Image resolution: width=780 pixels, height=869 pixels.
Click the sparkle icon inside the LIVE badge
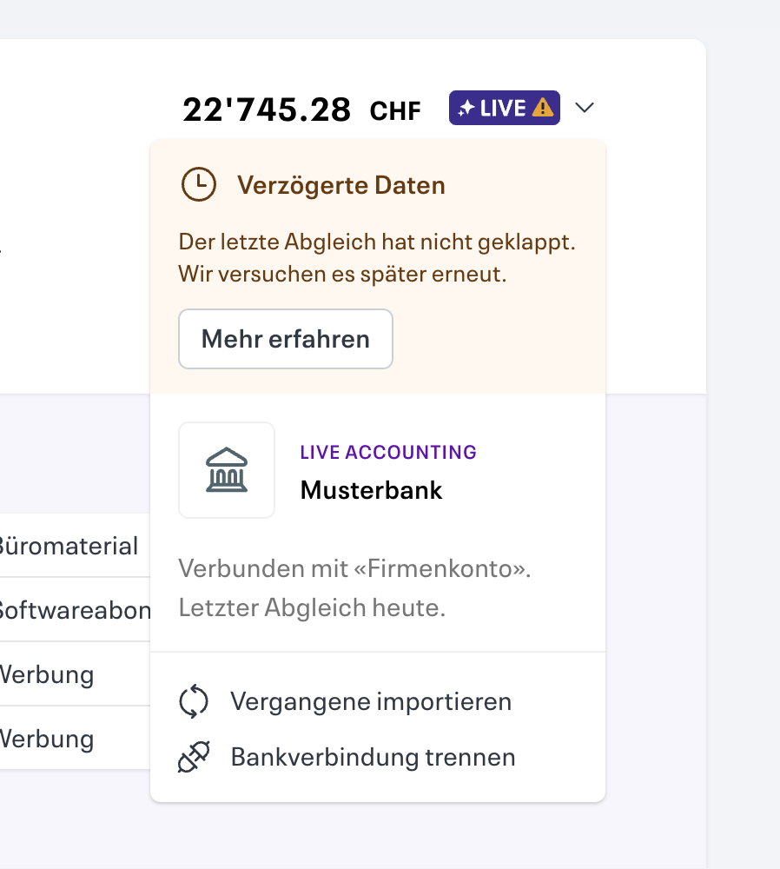point(465,107)
